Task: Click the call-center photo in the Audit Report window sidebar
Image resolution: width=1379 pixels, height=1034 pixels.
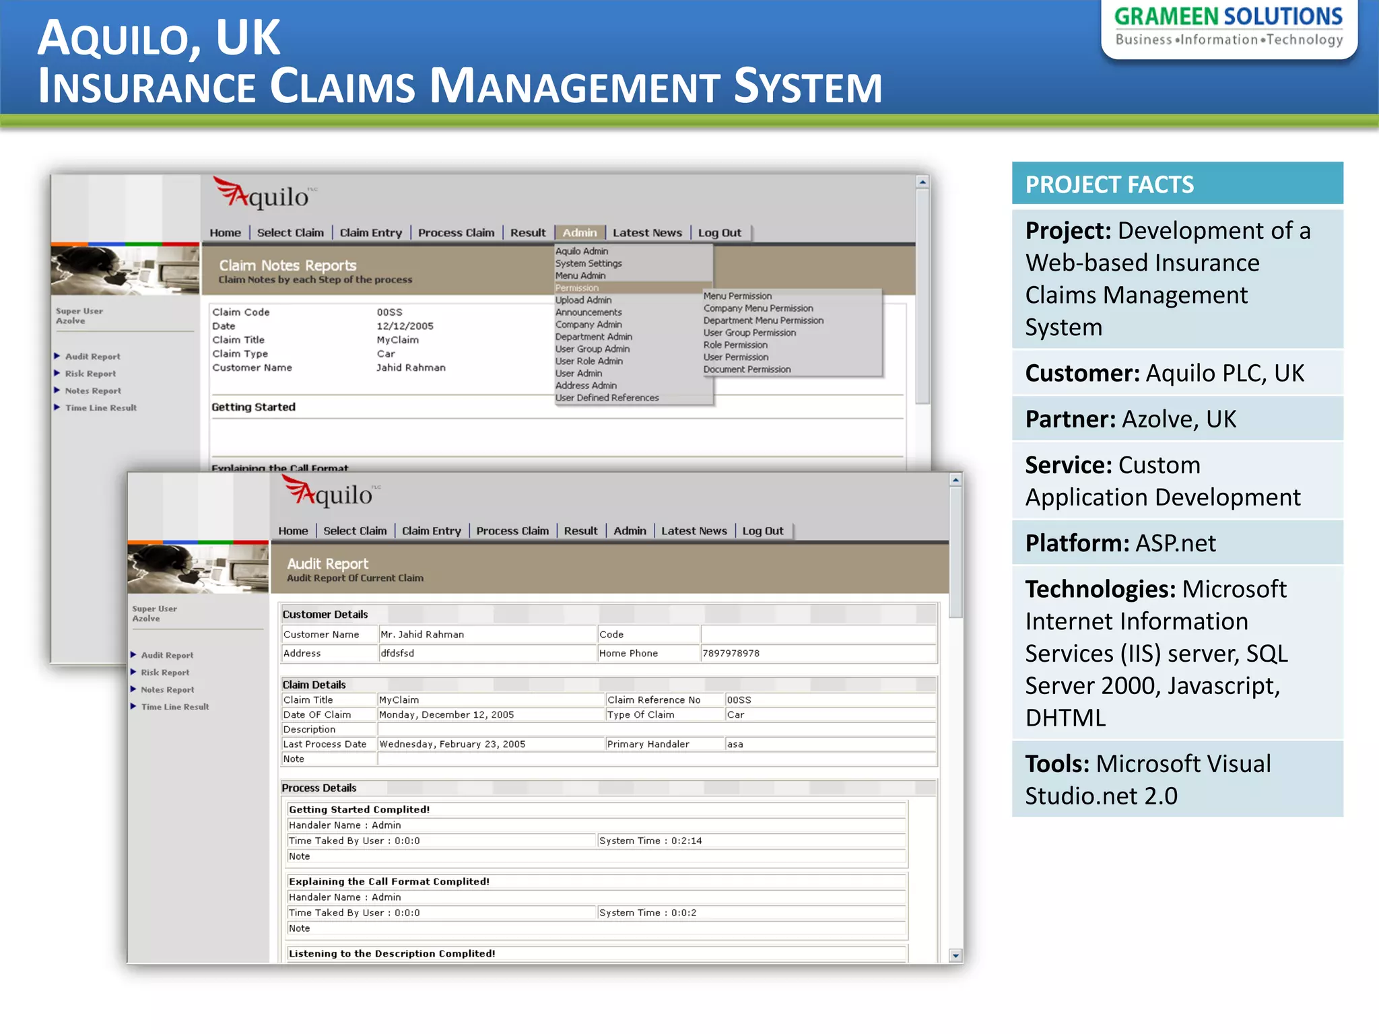Action: [x=198, y=568]
